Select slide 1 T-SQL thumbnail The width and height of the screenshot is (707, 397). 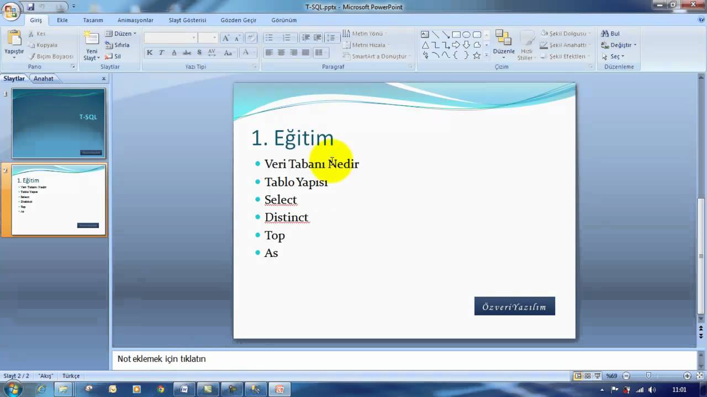[x=59, y=123]
